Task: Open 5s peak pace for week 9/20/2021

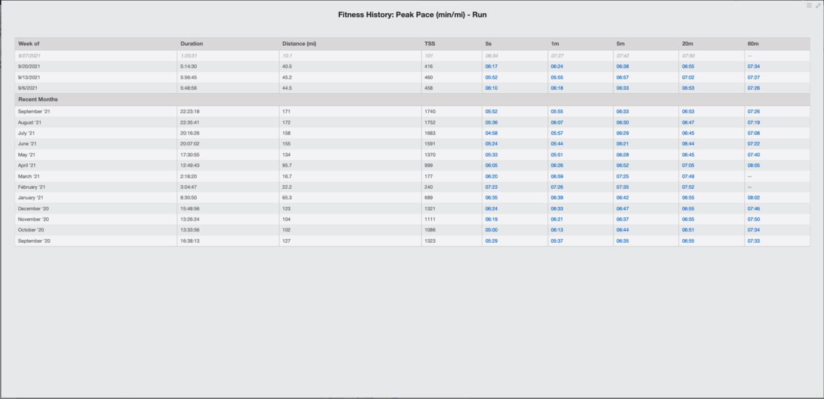Action: point(491,67)
